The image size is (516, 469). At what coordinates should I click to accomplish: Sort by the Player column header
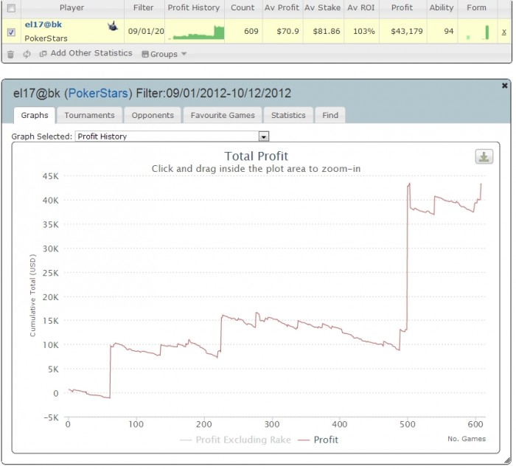(72, 7)
